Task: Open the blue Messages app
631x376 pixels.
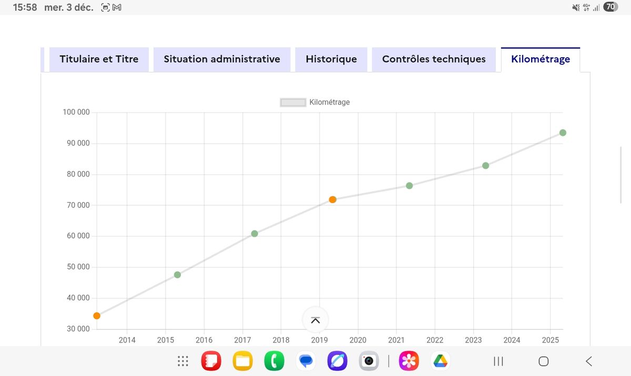Action: (x=306, y=361)
